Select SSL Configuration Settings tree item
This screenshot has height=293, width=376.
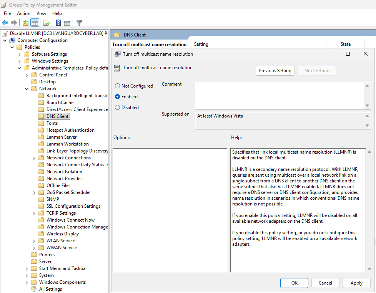coord(73,206)
